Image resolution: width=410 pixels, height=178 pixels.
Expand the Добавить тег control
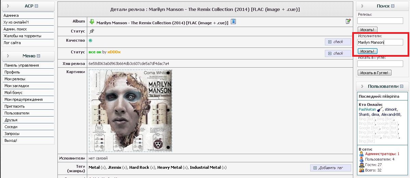pyautogui.click(x=331, y=168)
